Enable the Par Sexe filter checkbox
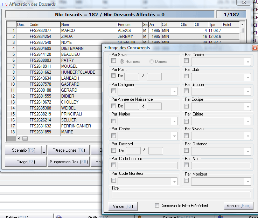Screen dimensions: 258x218 [x=113, y=61]
